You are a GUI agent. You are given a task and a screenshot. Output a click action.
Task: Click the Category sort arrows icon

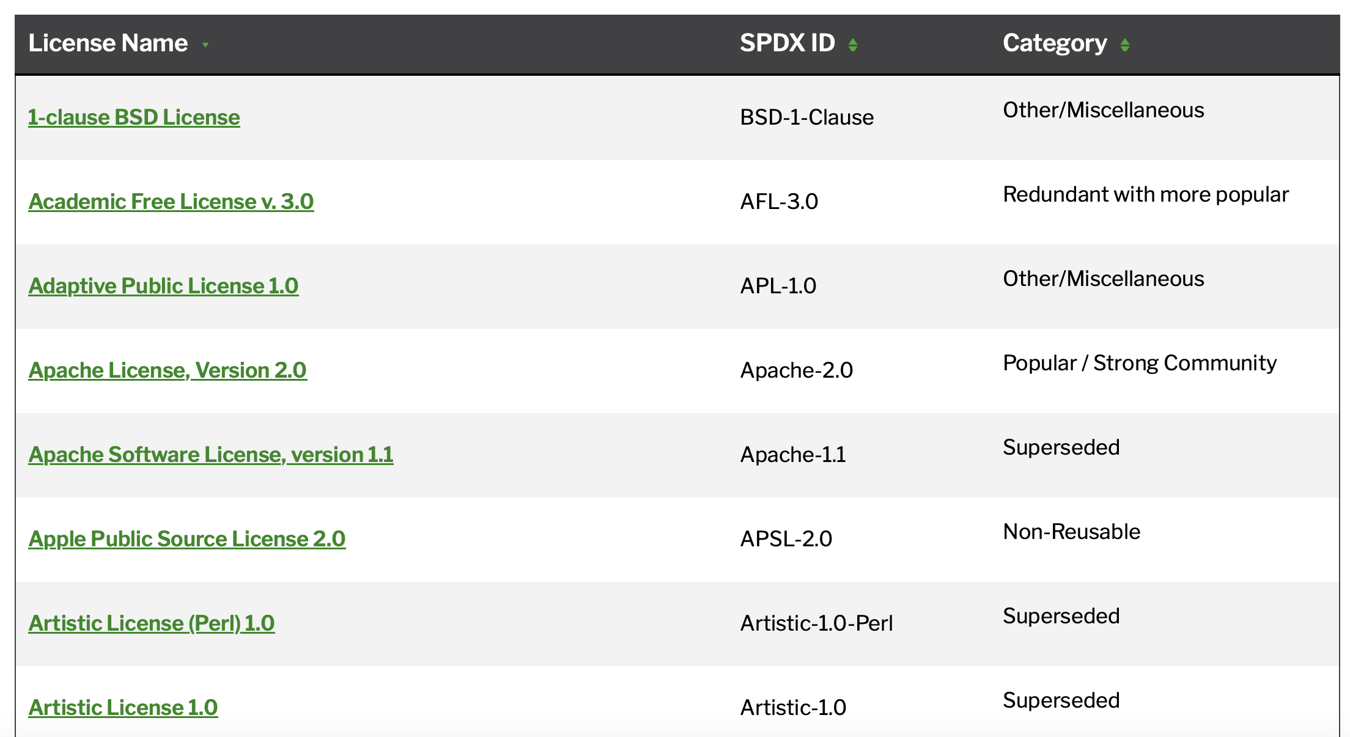pos(1124,45)
